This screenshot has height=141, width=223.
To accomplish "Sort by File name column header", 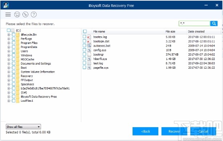I will click(99, 32).
